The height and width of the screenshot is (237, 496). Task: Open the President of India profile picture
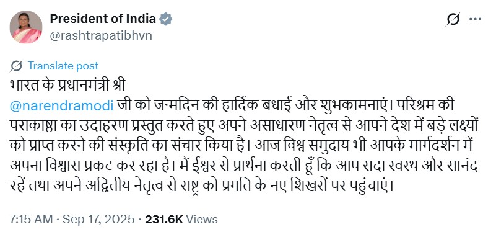coord(26,27)
